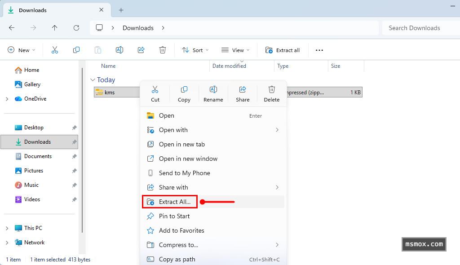Click the Cut icon in the toolbar

55,50
